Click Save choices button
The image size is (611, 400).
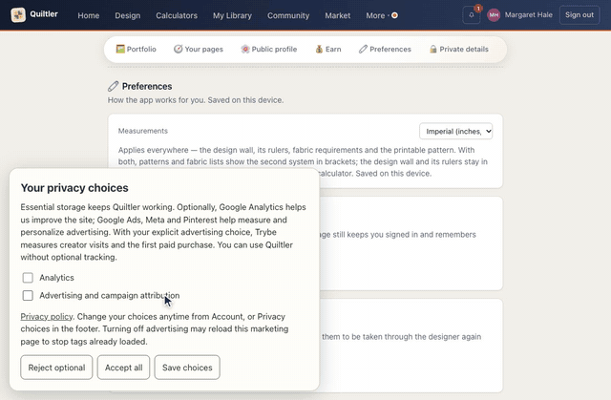point(187,368)
